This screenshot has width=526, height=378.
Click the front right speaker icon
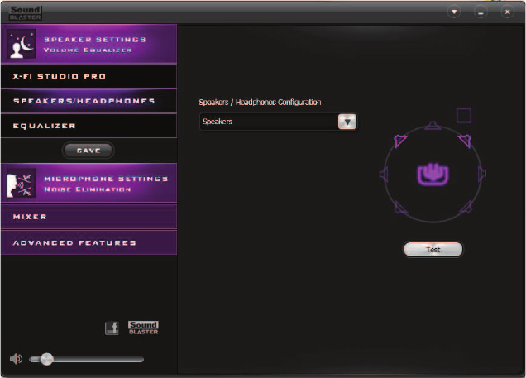[x=466, y=141]
